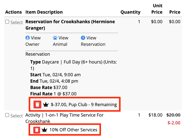Click Select label for the reservation row

point(17,23)
